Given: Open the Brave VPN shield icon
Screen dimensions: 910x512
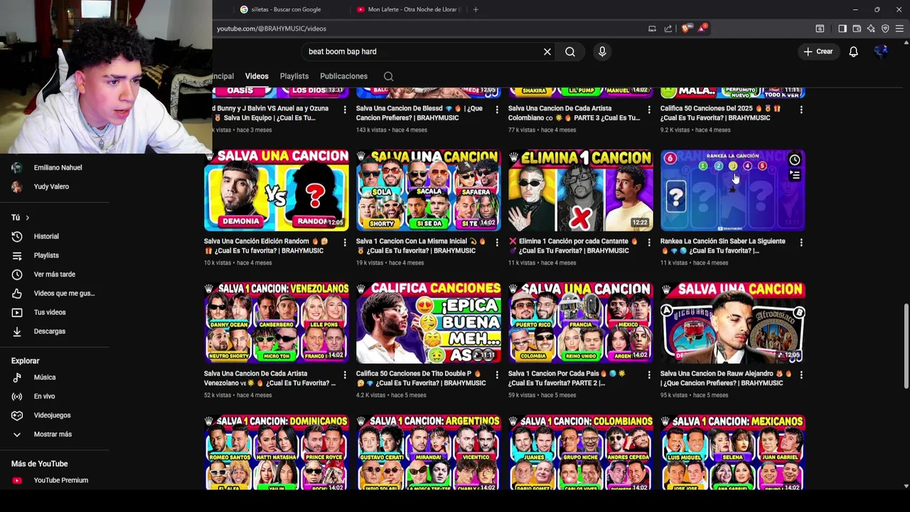Looking at the screenshot, I should click(x=885, y=28).
